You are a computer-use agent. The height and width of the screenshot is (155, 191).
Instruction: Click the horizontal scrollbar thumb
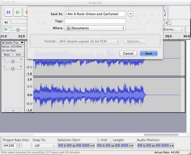(161, 135)
